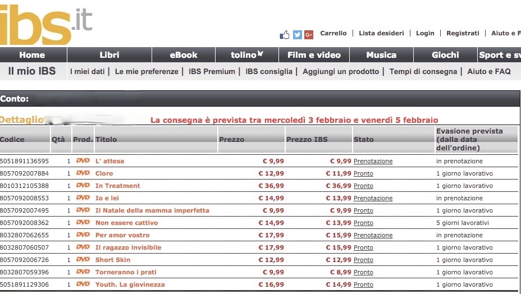Viewport: 521px width, 294px height.
Task: Open Carrello in the top links
Action: (x=333, y=33)
